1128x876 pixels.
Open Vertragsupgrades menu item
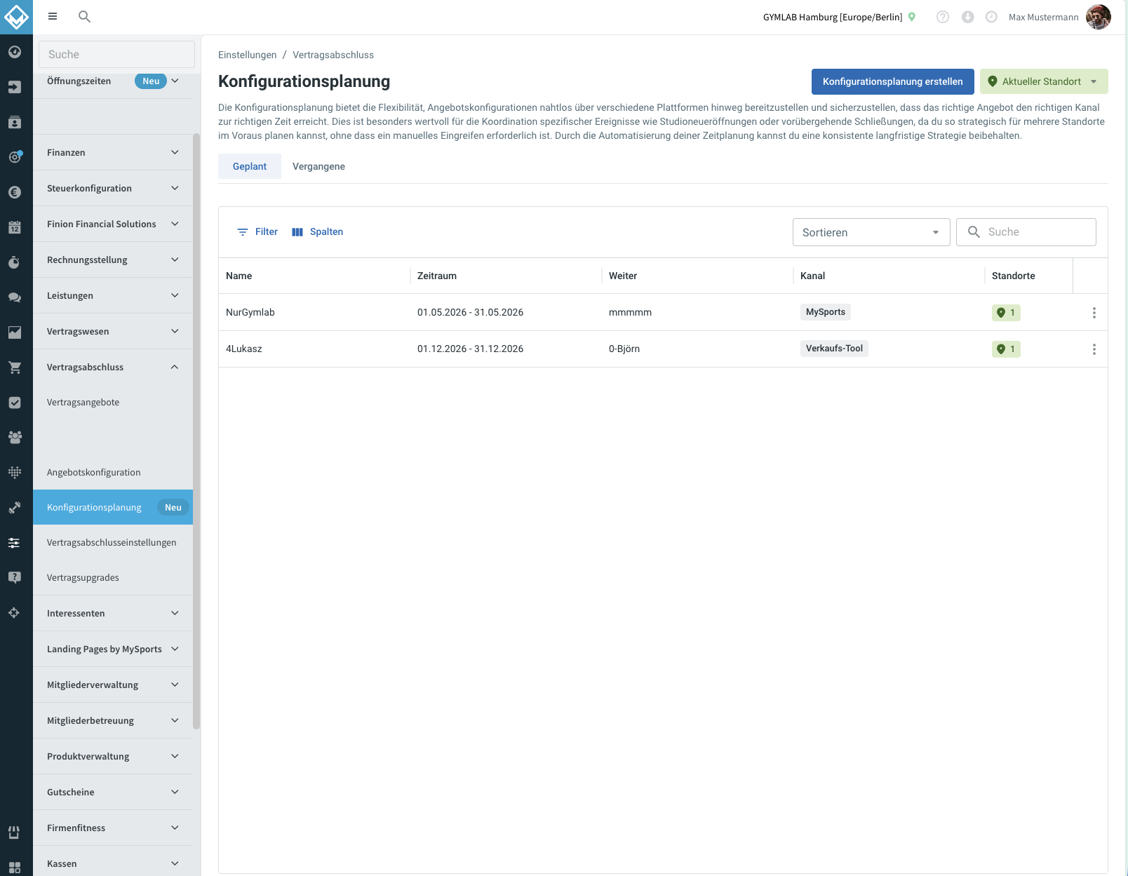[x=113, y=577]
